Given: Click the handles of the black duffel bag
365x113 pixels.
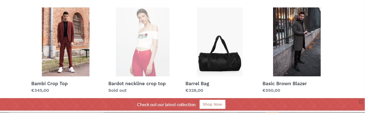Looking at the screenshot, I should click(219, 44).
